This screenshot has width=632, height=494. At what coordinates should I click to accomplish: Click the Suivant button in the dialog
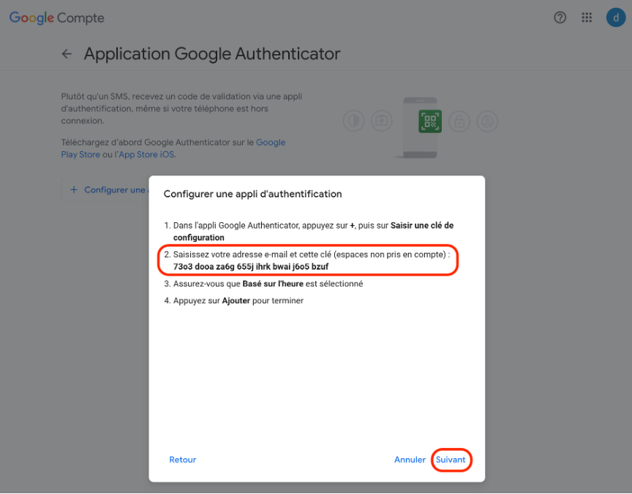[451, 460]
